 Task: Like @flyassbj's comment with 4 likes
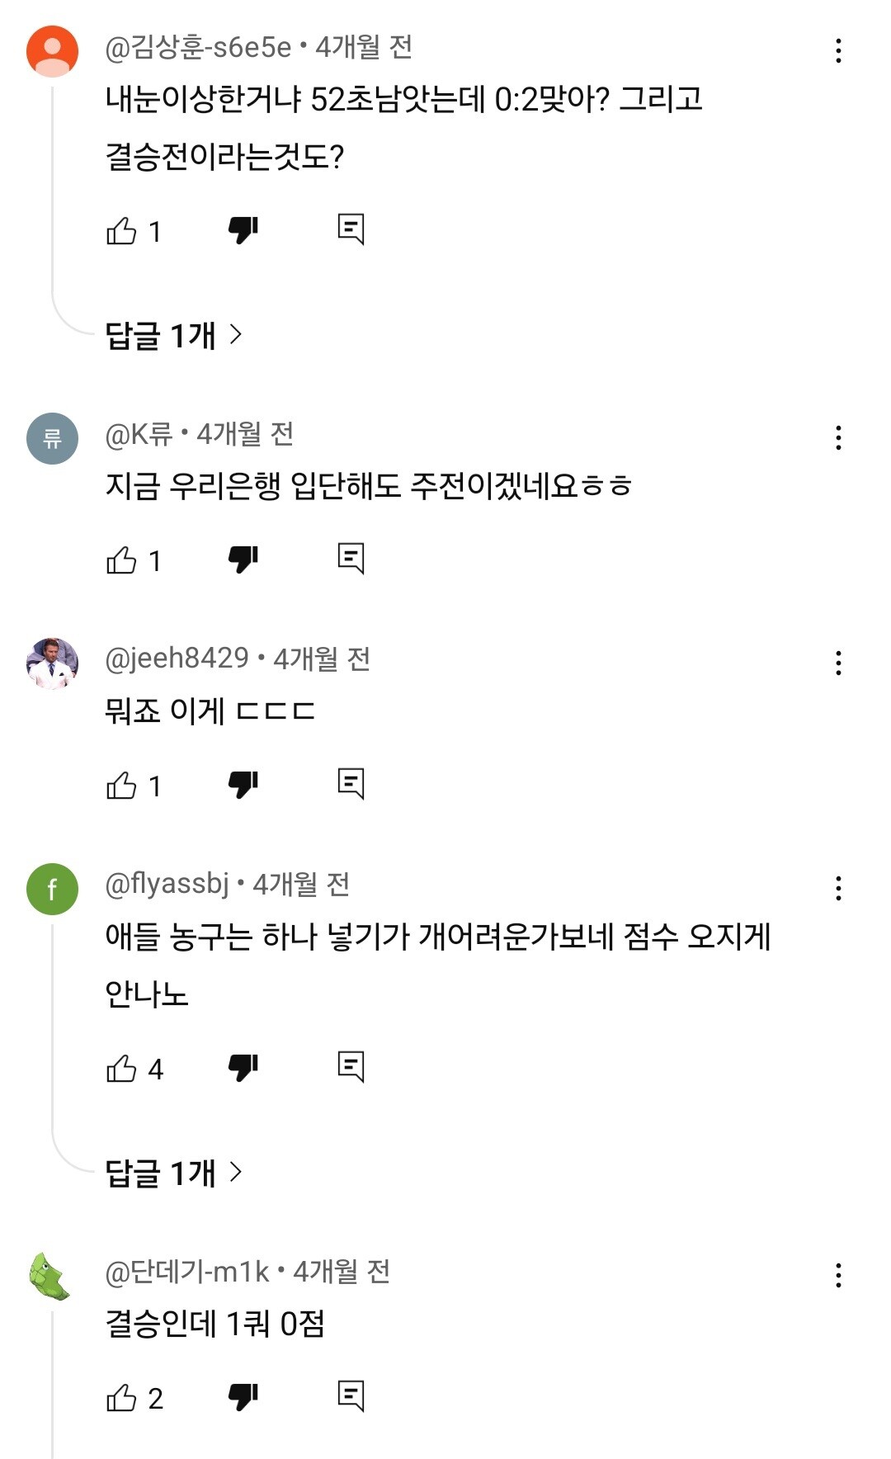[x=121, y=1069]
